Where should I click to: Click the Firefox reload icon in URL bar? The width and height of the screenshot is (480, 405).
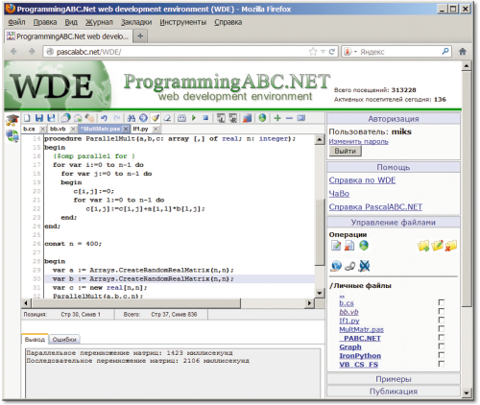pos(332,52)
